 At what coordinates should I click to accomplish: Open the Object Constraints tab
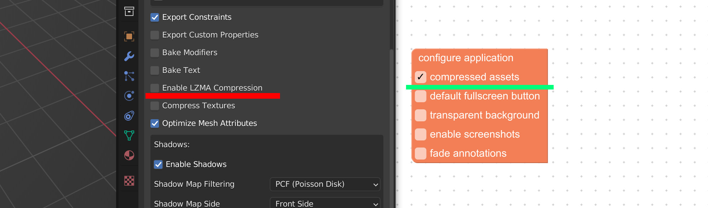129,116
